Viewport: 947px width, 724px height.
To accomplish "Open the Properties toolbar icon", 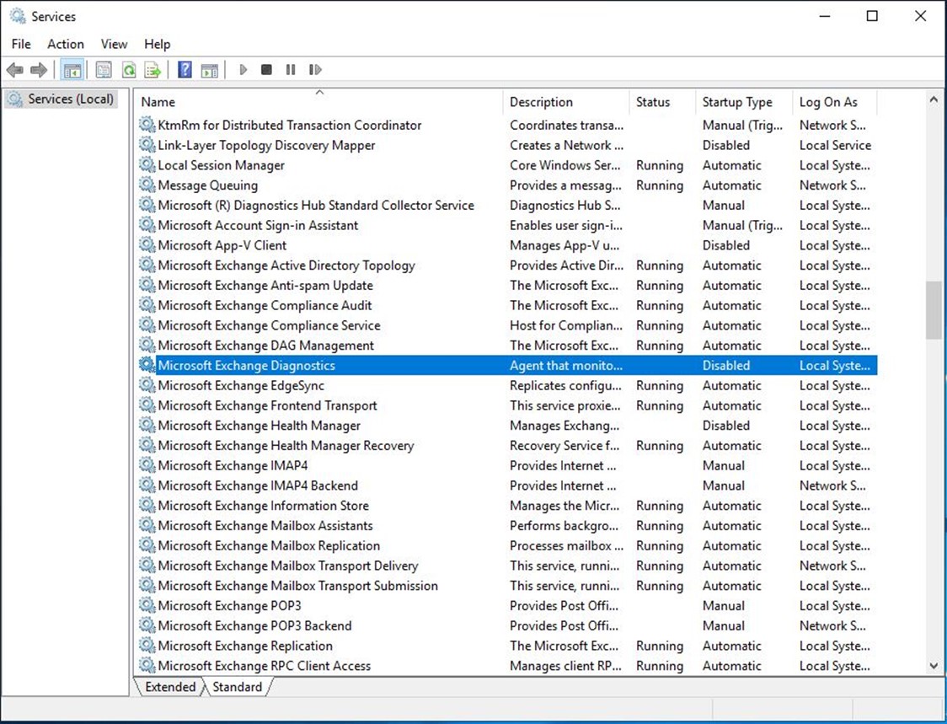I will pos(104,70).
